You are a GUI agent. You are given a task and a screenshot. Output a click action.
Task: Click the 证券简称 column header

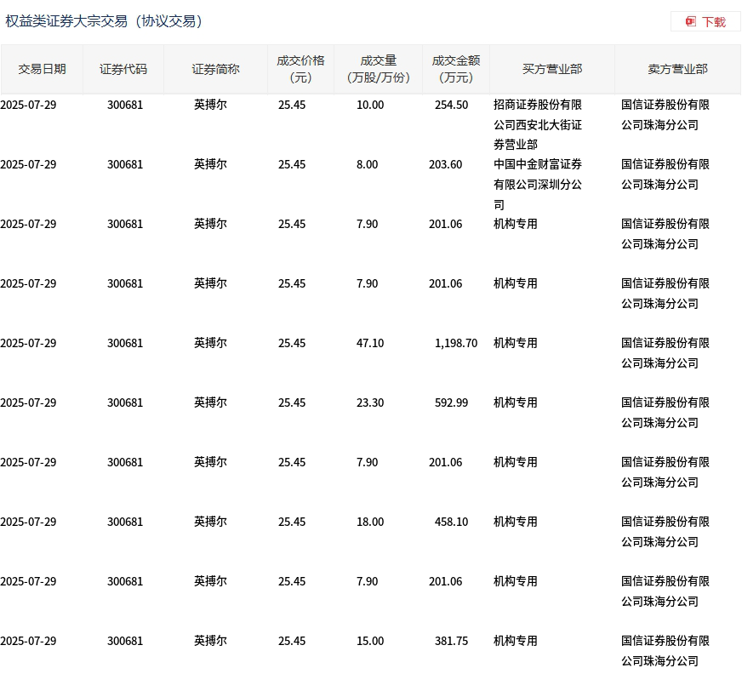tap(215, 69)
